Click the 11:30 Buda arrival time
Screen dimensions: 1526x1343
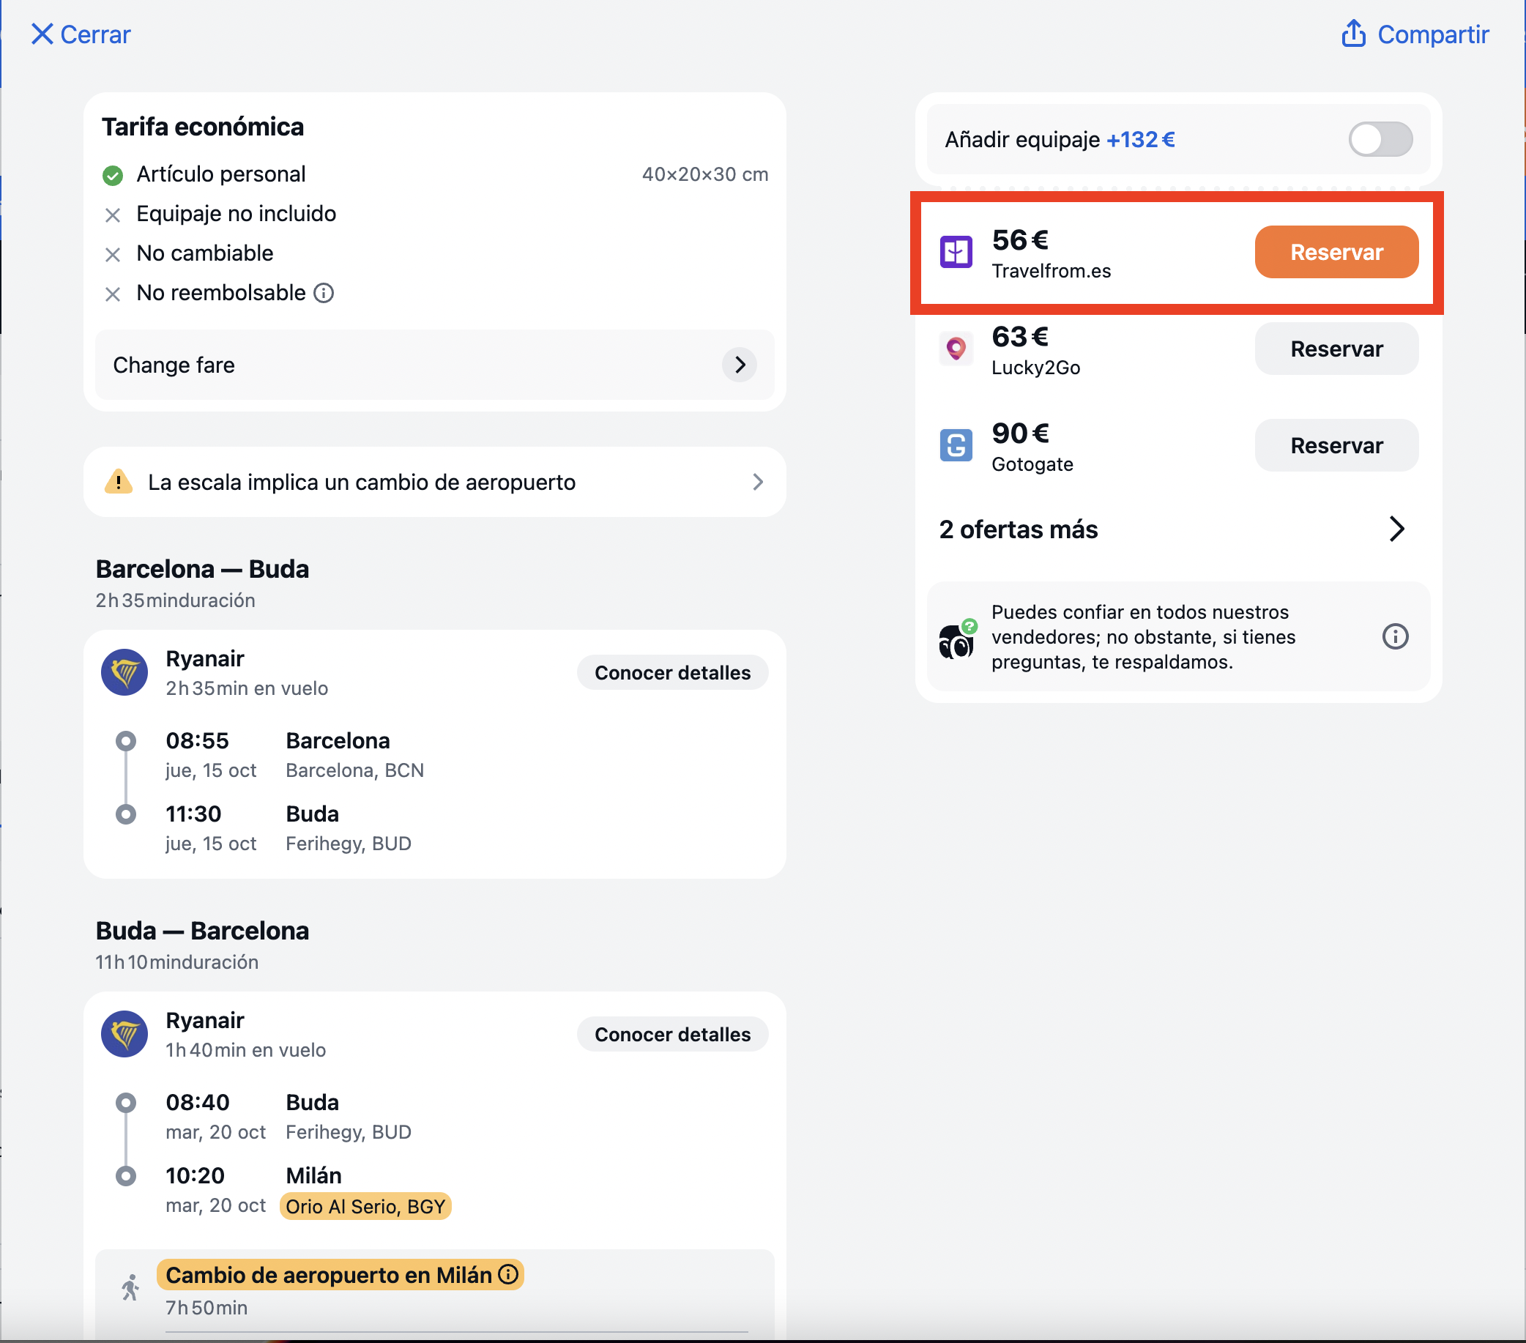click(193, 814)
